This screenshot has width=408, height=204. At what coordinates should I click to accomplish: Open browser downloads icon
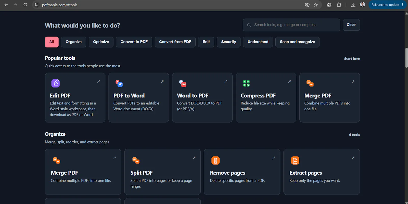(x=353, y=5)
